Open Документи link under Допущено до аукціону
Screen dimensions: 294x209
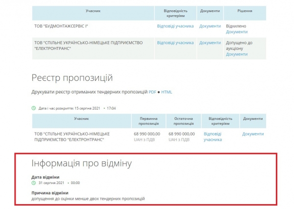237,54
